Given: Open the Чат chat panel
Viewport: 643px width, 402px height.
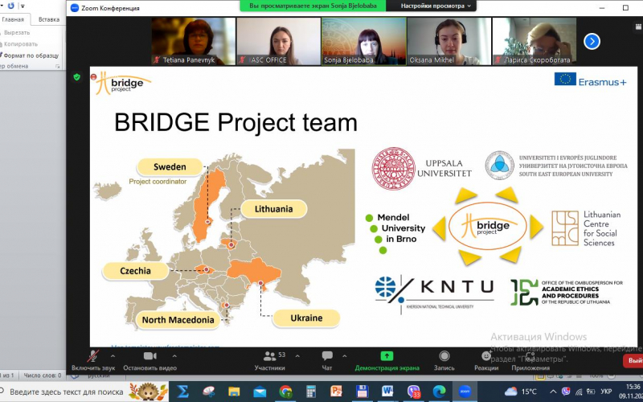Looking at the screenshot, I should [327, 360].
